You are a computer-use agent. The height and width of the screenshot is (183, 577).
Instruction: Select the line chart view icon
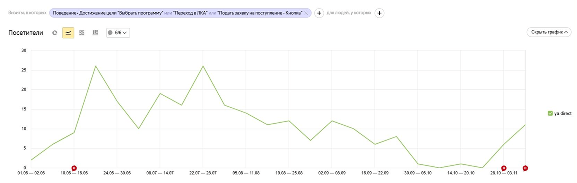tap(68, 33)
